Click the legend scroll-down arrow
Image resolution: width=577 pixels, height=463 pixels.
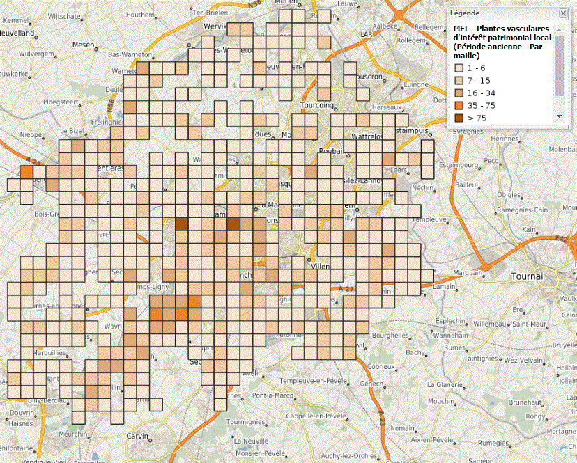pyautogui.click(x=559, y=116)
